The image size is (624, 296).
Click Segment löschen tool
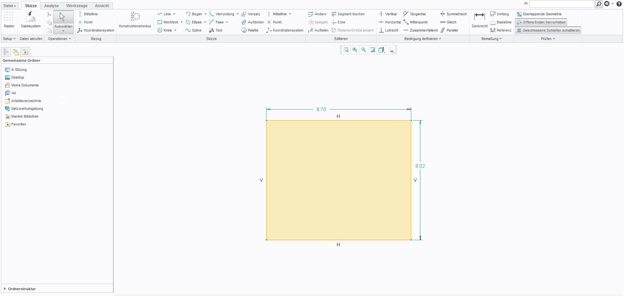(x=348, y=14)
